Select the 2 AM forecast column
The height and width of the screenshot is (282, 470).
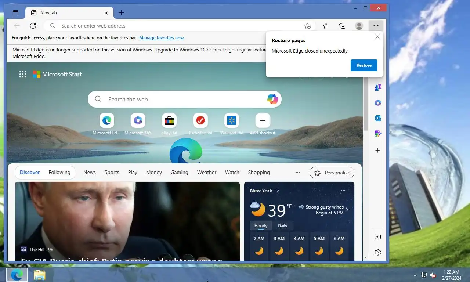[x=259, y=246]
